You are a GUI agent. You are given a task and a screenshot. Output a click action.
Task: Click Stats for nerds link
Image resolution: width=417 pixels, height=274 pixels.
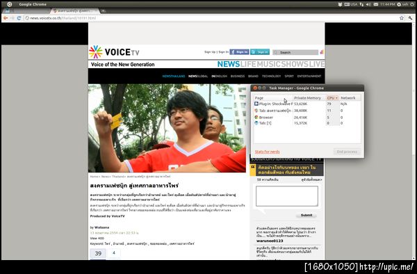point(267,152)
